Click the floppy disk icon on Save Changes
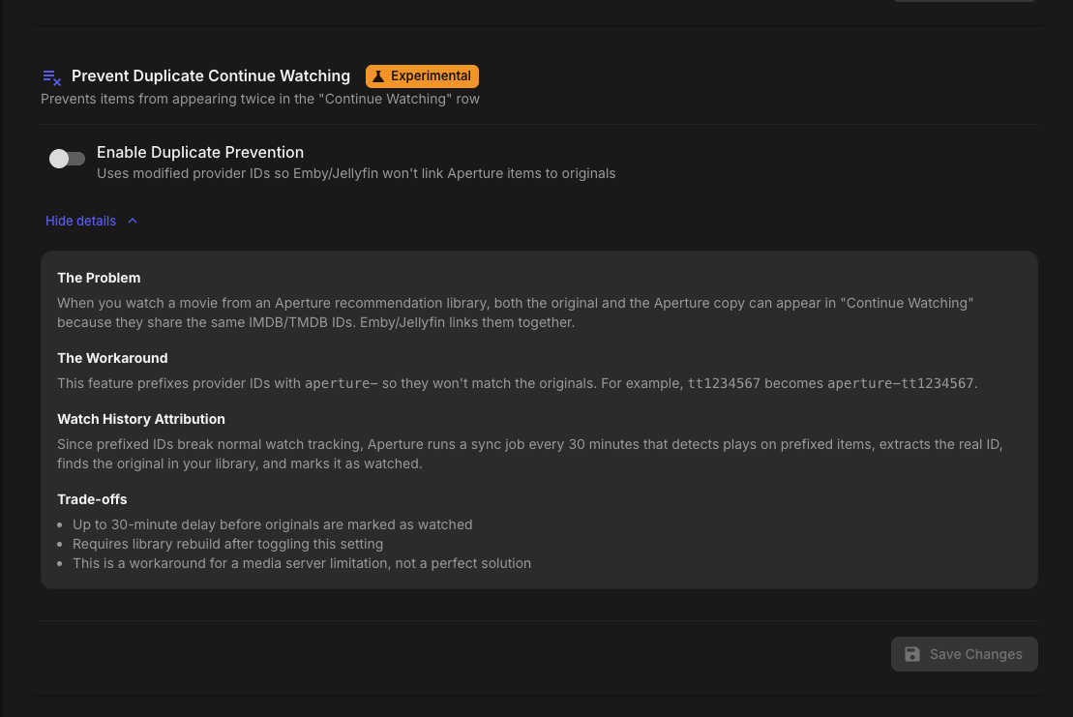The height and width of the screenshot is (717, 1073). coord(911,654)
